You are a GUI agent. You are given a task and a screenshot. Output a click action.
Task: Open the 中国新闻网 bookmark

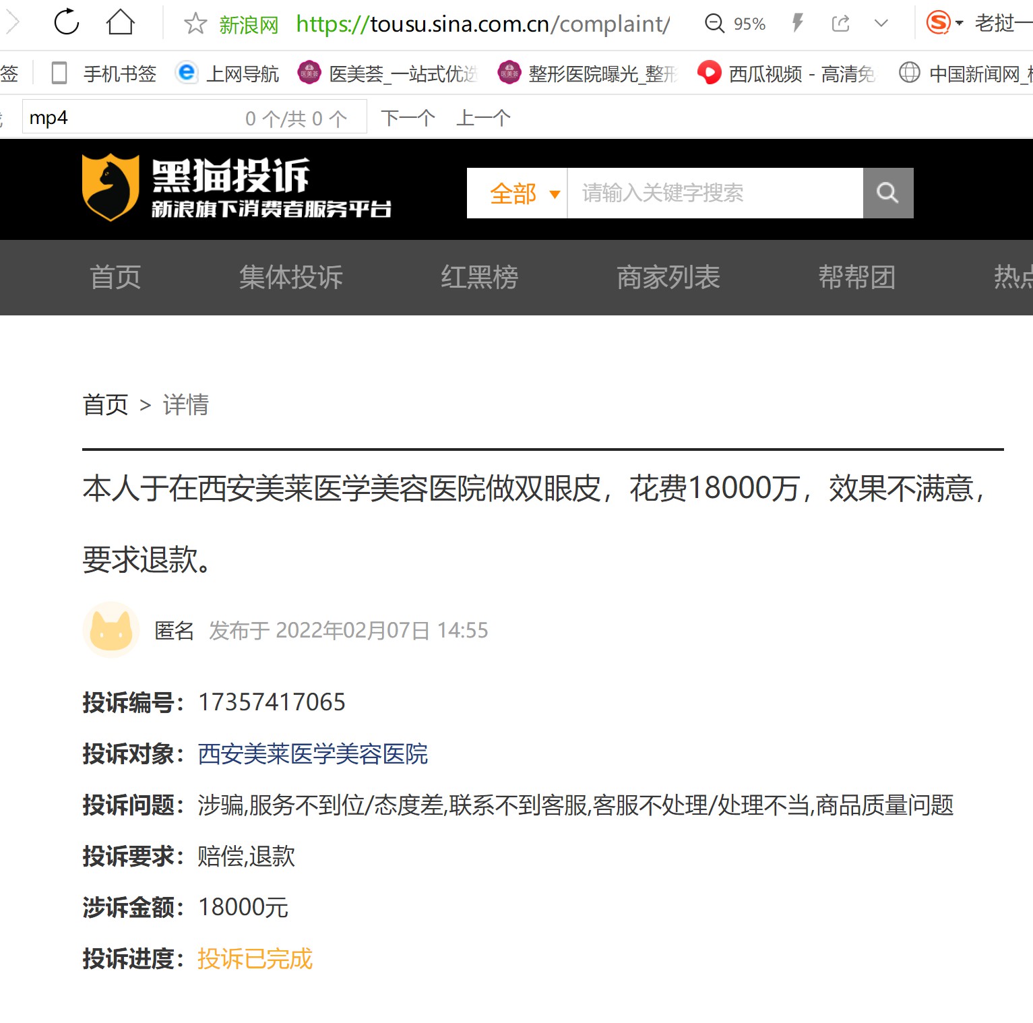coord(965,73)
